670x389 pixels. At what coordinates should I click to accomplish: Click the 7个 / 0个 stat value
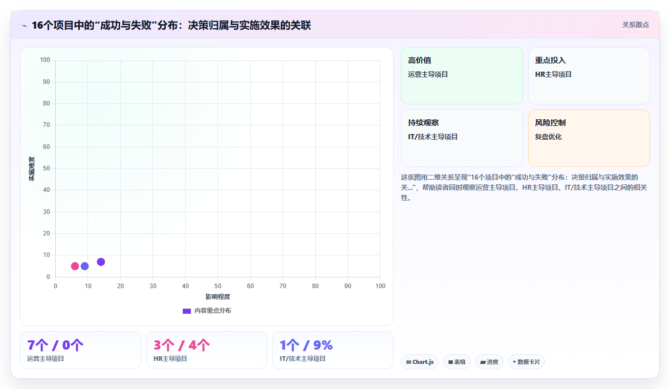pos(55,345)
